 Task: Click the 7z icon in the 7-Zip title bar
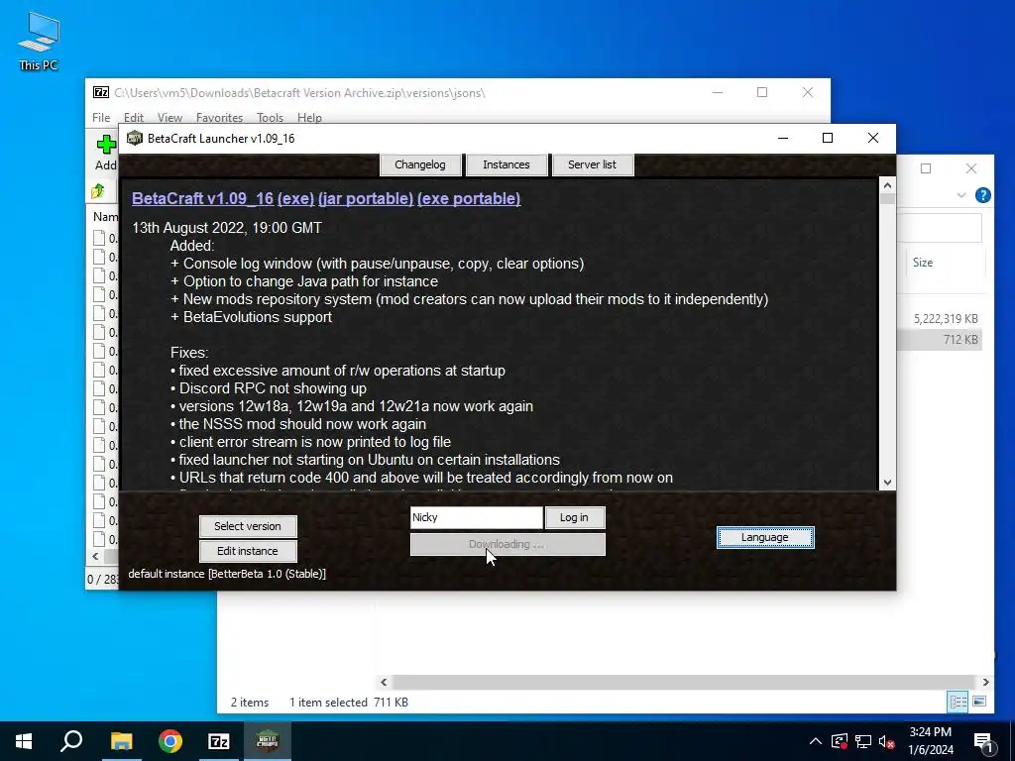tap(101, 92)
